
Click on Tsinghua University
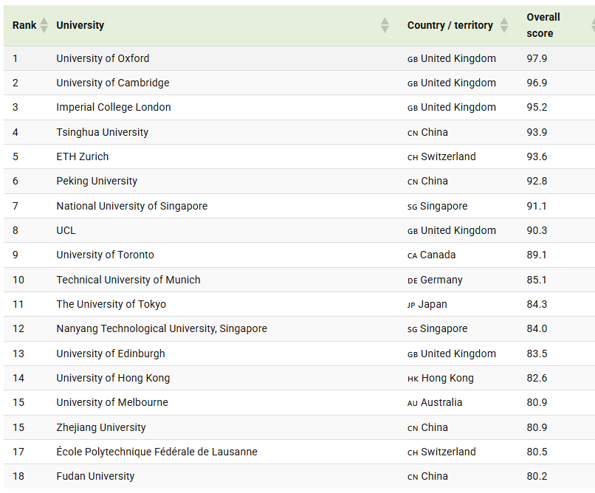102,132
